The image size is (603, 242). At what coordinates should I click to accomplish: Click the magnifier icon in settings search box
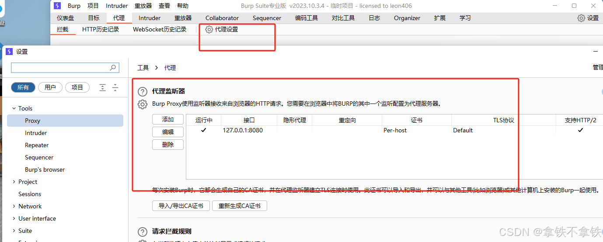click(x=113, y=67)
